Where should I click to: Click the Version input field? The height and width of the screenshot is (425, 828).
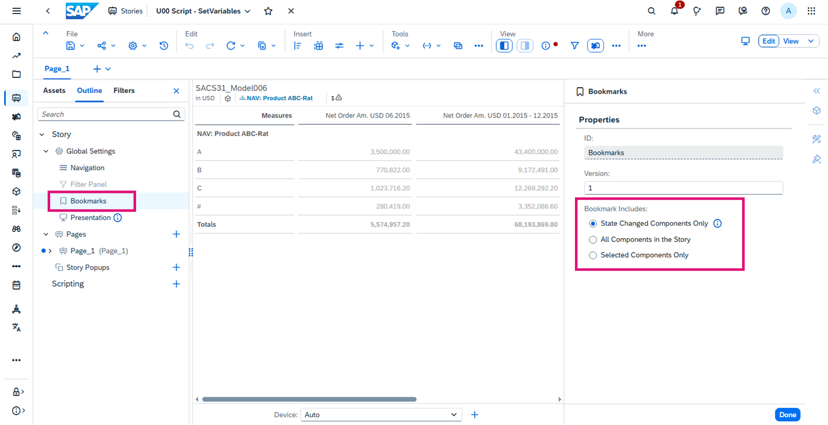click(x=683, y=188)
